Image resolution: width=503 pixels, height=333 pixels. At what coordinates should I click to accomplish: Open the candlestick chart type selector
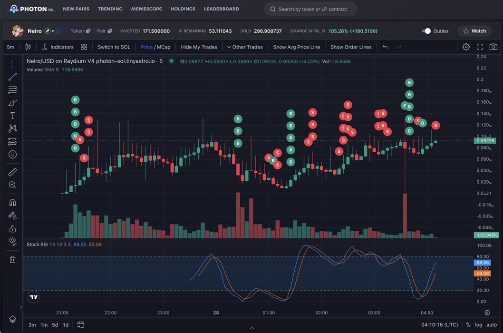(x=28, y=47)
